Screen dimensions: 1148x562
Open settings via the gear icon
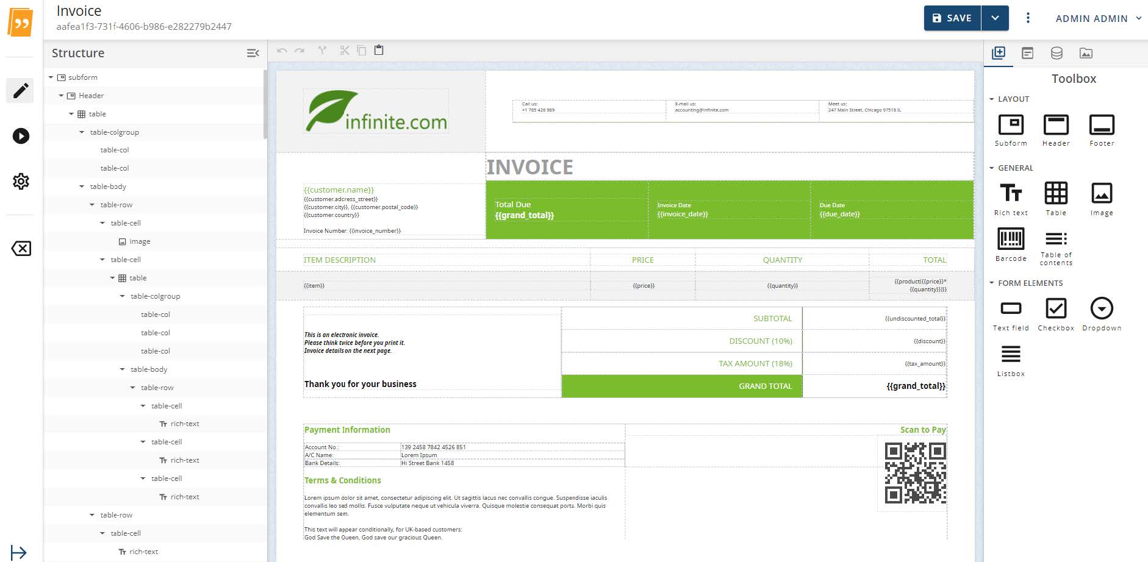click(x=20, y=181)
